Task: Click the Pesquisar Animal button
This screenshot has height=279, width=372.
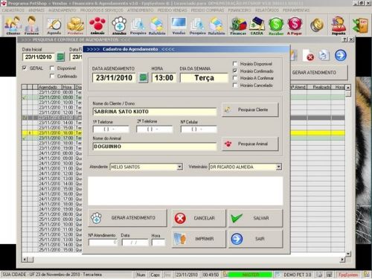Action: coord(250,144)
